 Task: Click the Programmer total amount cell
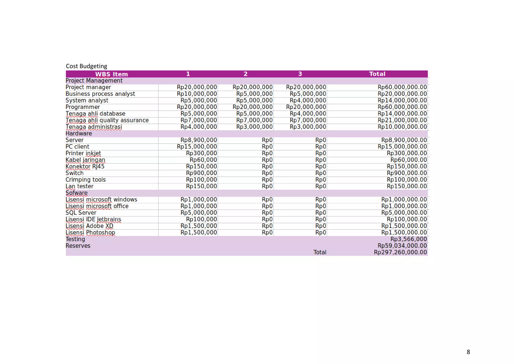click(x=402, y=107)
